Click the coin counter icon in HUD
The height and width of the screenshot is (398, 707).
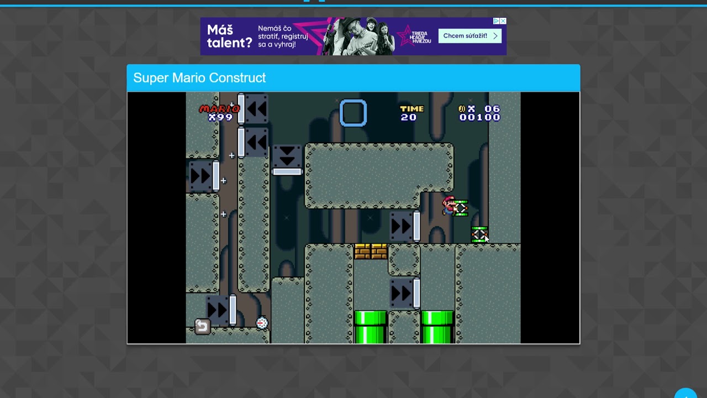pos(462,109)
